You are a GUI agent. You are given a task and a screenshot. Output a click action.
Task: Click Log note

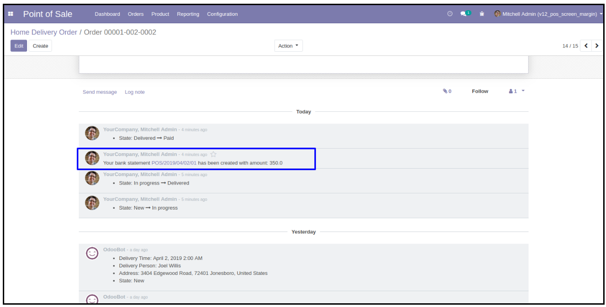point(134,92)
